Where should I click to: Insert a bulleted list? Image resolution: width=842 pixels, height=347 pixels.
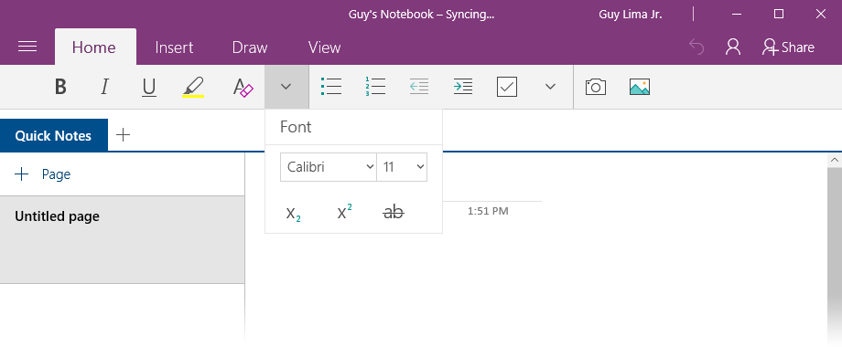coord(330,87)
